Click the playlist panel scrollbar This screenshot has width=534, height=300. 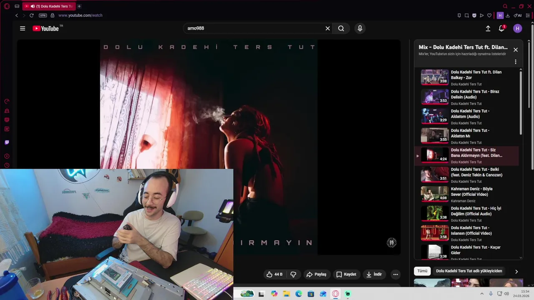pos(521,102)
